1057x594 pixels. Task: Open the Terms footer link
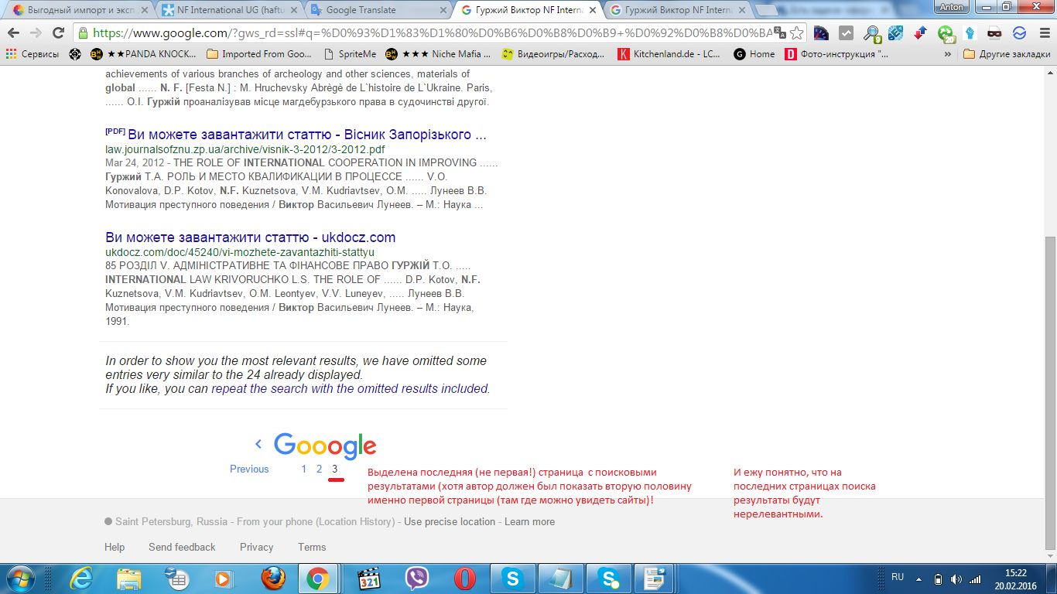(312, 547)
